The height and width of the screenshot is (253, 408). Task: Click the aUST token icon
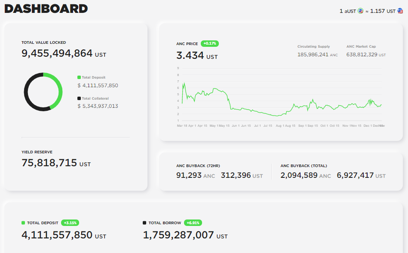[x=360, y=11]
